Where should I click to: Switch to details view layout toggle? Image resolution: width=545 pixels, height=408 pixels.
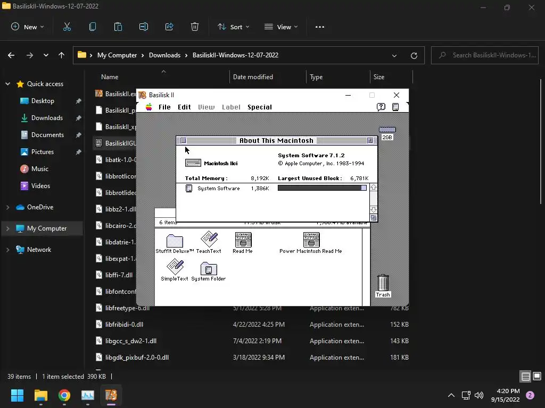tap(525, 377)
